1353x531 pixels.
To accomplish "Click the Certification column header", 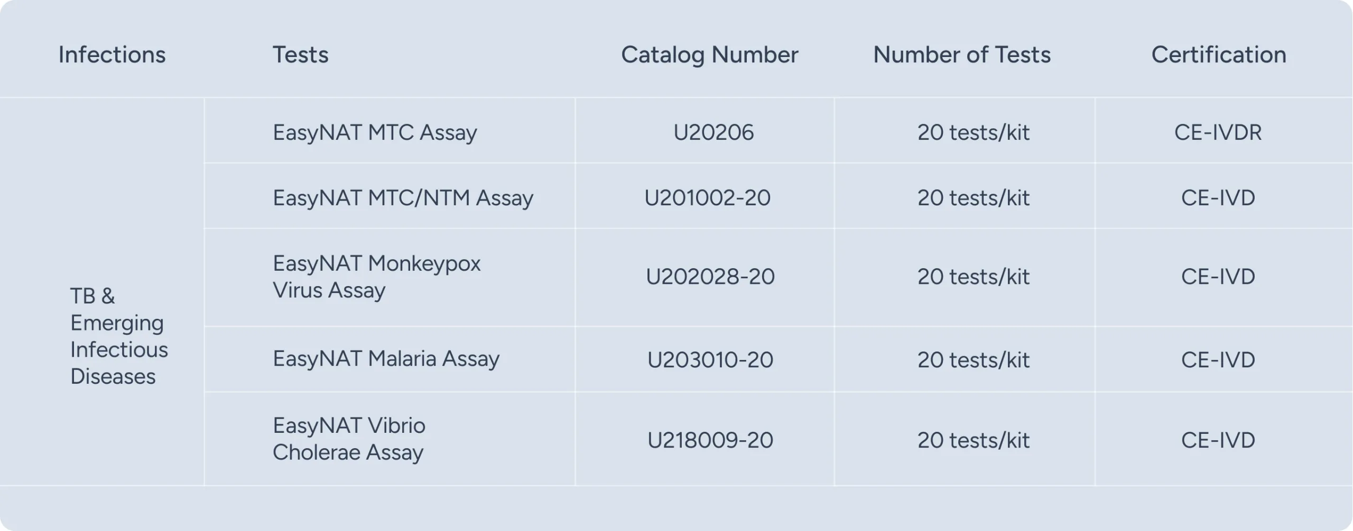I will click(1218, 55).
